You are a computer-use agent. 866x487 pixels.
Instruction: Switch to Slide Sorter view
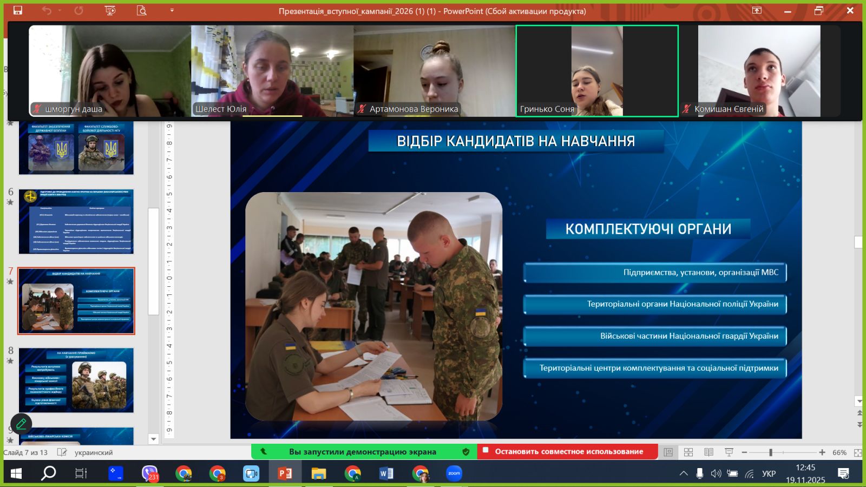(x=688, y=452)
